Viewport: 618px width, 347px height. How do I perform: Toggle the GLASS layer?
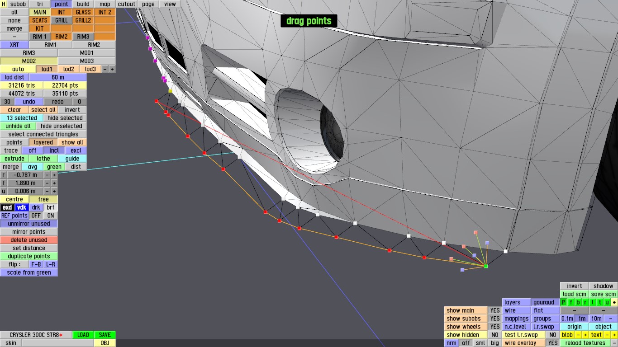(83, 12)
